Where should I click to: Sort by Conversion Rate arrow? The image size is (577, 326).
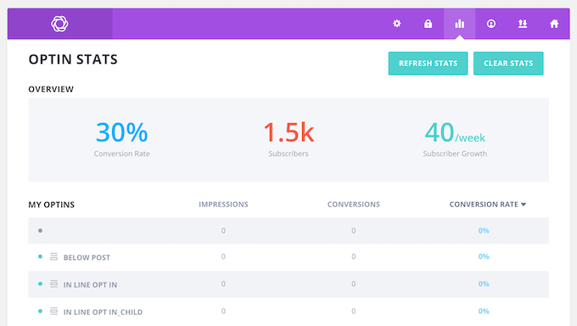click(524, 205)
